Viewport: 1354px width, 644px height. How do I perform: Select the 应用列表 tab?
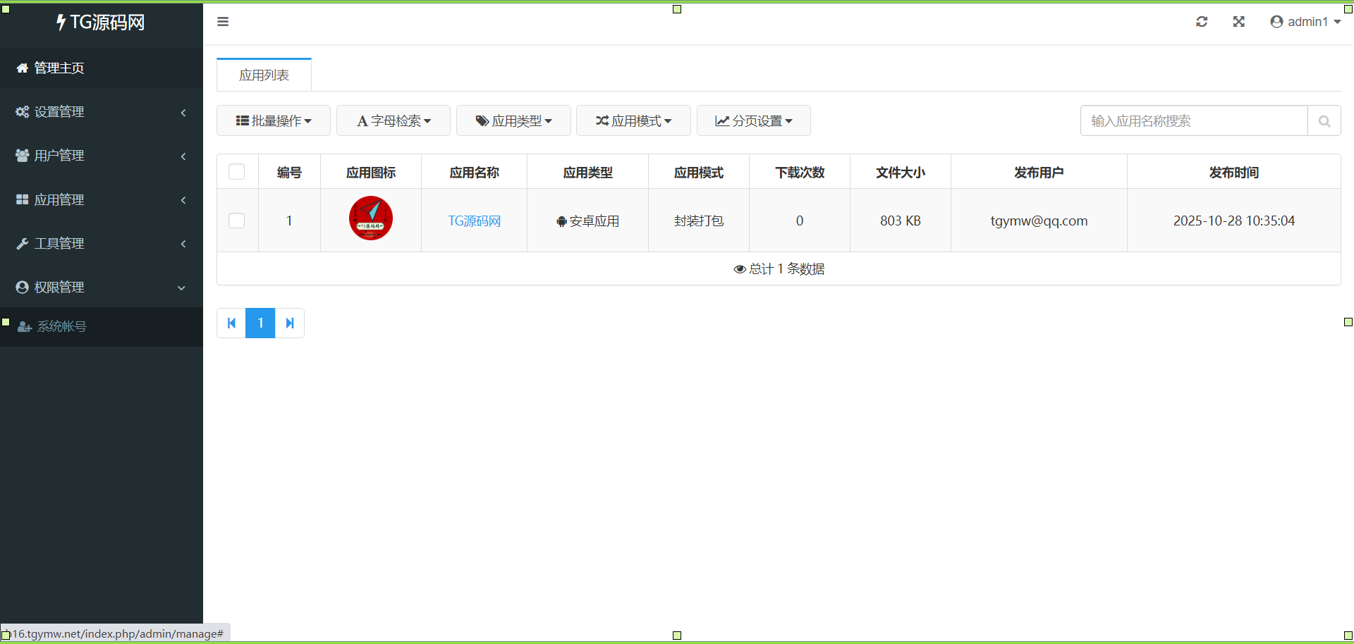coord(264,75)
